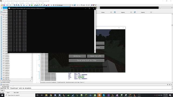Click the Windows Start button
Image resolution: width=173 pixels, height=97 pixels.
click(x=2, y=95)
